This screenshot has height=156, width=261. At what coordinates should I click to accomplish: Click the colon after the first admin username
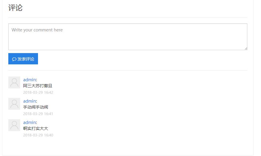click(x=36, y=80)
